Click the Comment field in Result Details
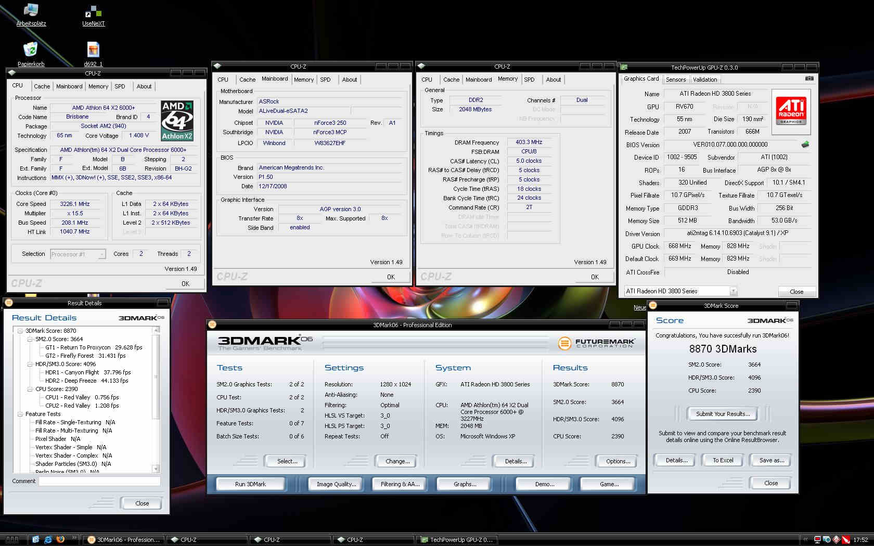Screen dimensions: 874x546 99,482
